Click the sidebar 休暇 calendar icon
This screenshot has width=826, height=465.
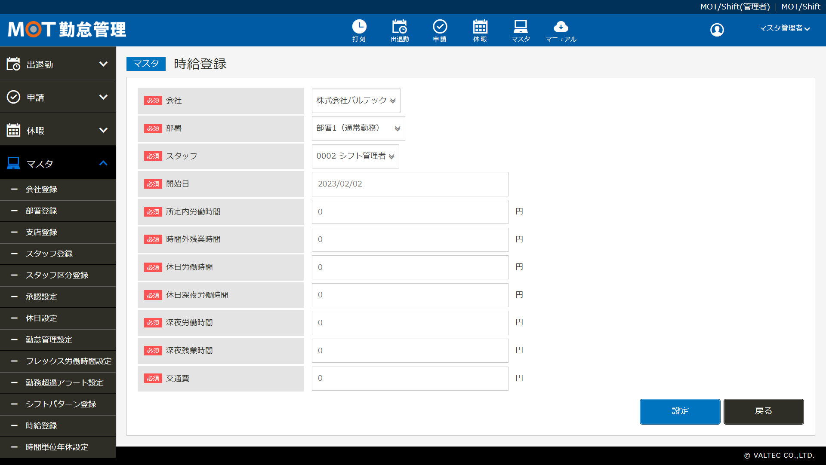(x=13, y=130)
